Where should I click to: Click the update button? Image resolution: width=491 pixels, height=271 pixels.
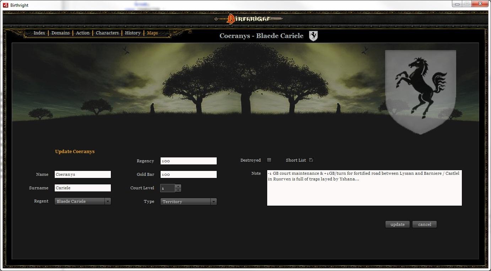[398, 224]
